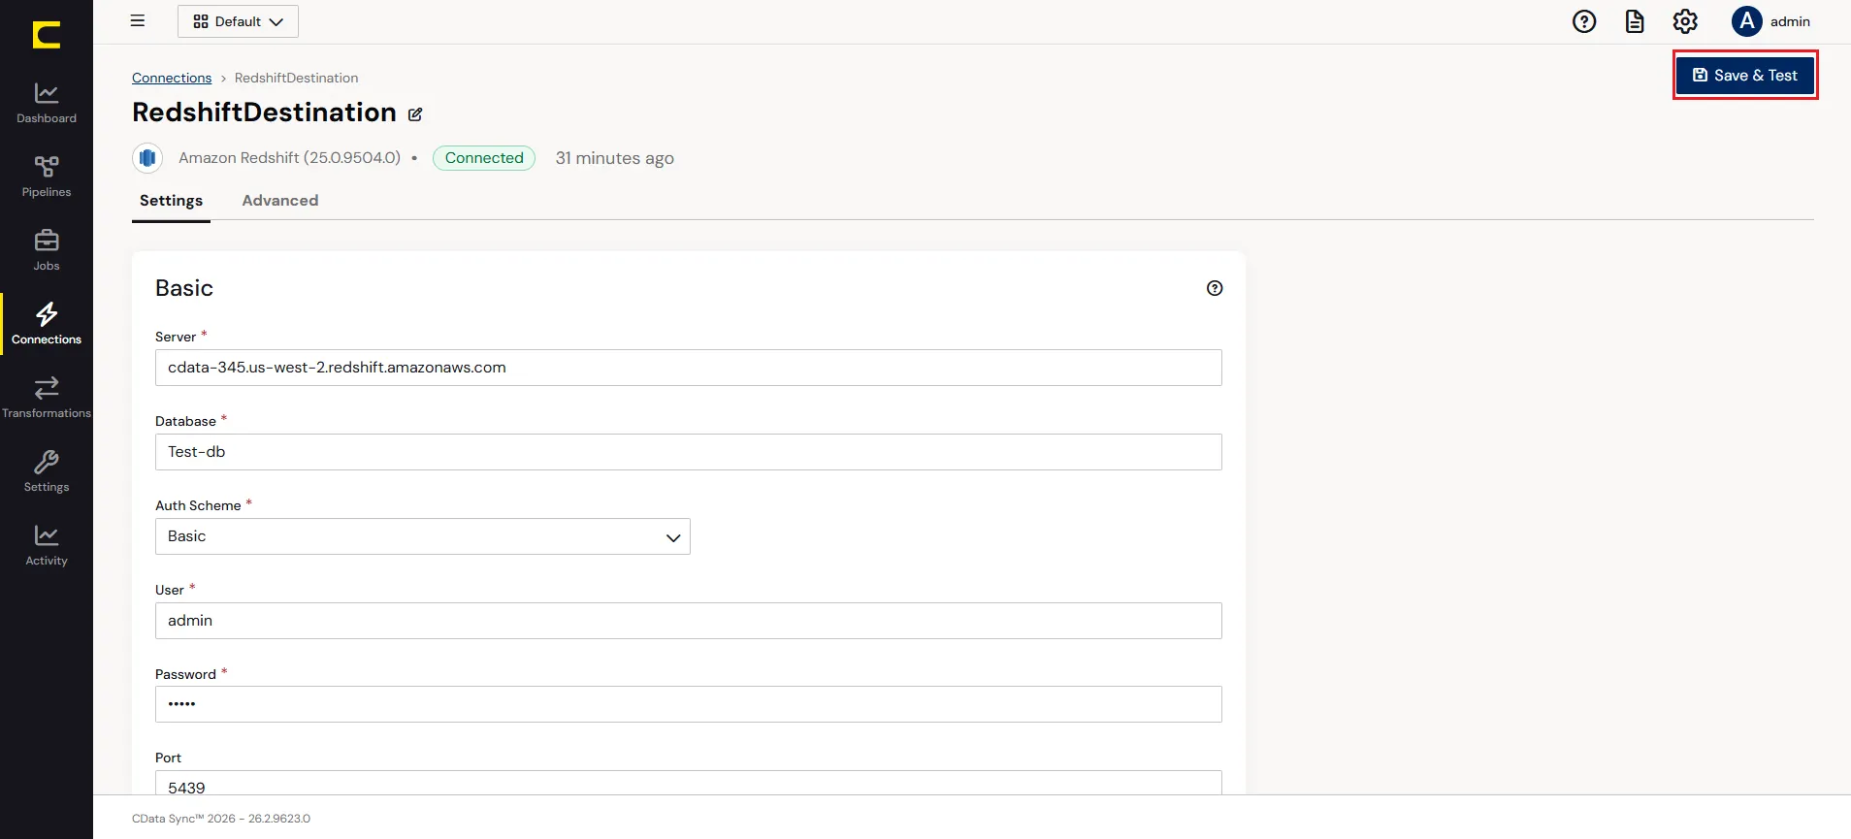Toggle the hamburger menu icon

138,20
